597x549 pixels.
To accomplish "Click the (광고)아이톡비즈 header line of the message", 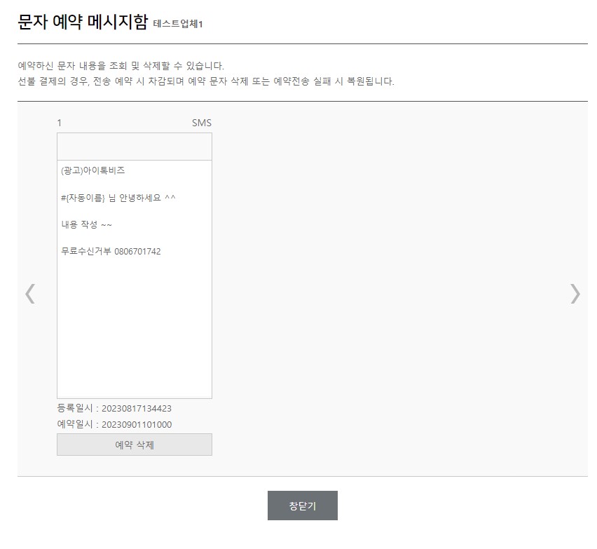I will (95, 170).
